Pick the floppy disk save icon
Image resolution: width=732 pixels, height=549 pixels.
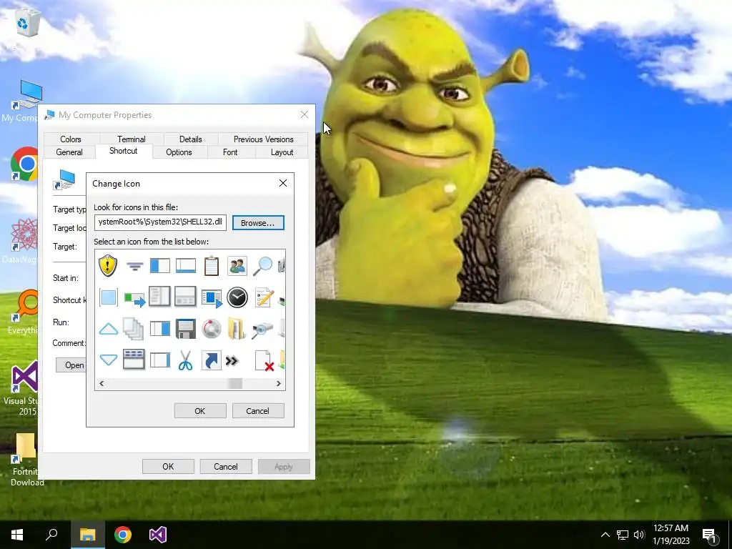185,329
